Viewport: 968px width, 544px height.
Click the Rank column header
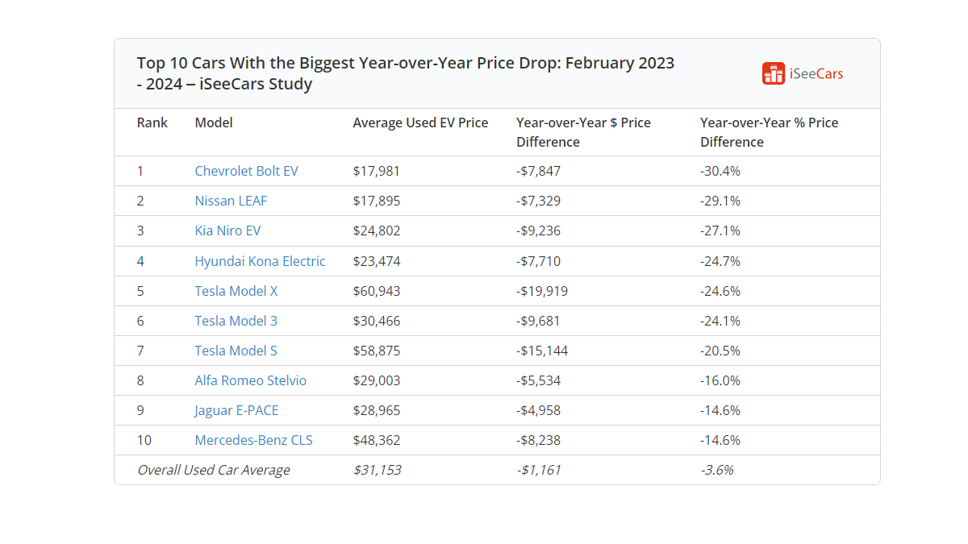[152, 123]
